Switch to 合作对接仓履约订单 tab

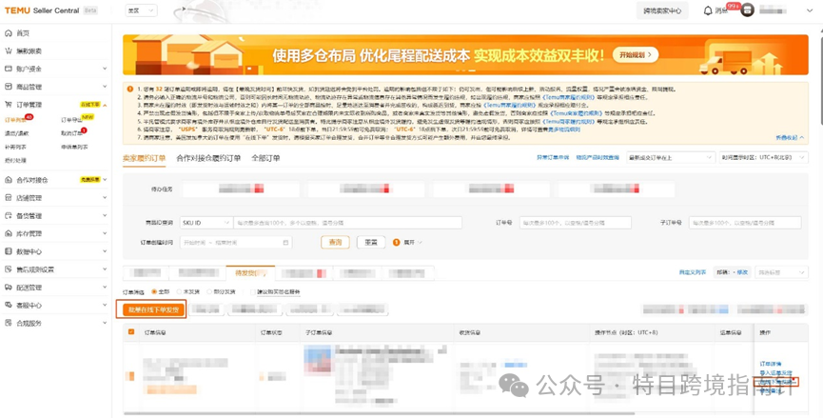coord(208,158)
